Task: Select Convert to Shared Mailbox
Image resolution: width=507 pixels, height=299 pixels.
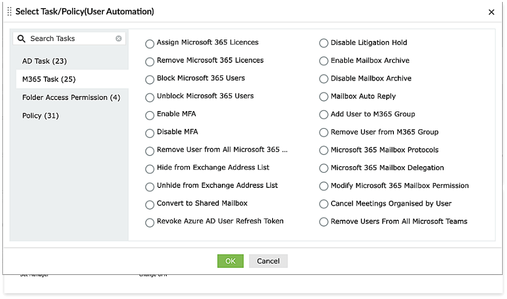Action: 150,205
